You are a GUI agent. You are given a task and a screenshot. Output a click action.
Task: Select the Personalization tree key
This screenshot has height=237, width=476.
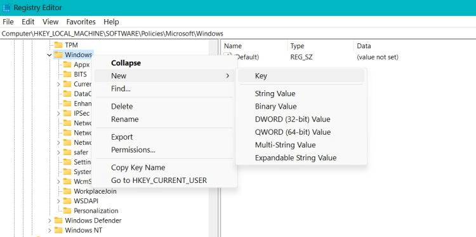pos(96,210)
